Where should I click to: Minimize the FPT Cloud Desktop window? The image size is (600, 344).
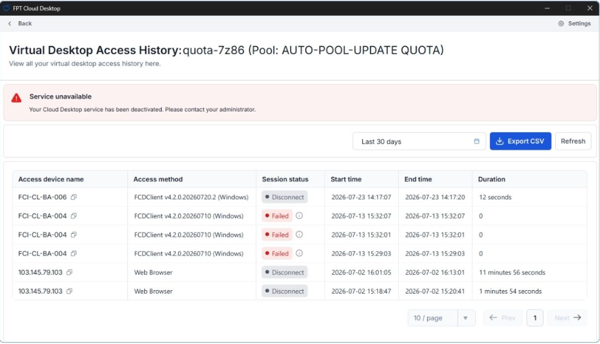click(x=547, y=8)
